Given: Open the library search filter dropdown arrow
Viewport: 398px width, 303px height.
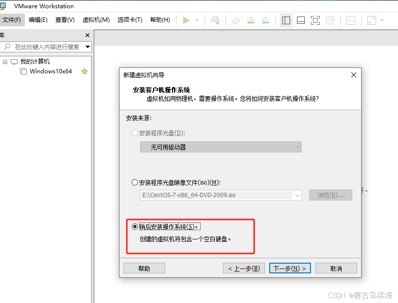Looking at the screenshot, I should [87, 47].
